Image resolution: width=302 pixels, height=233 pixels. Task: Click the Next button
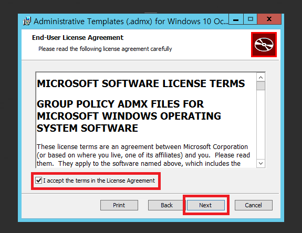pos(206,205)
